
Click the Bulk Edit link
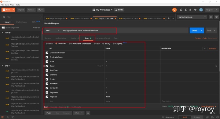(x=213, y=49)
